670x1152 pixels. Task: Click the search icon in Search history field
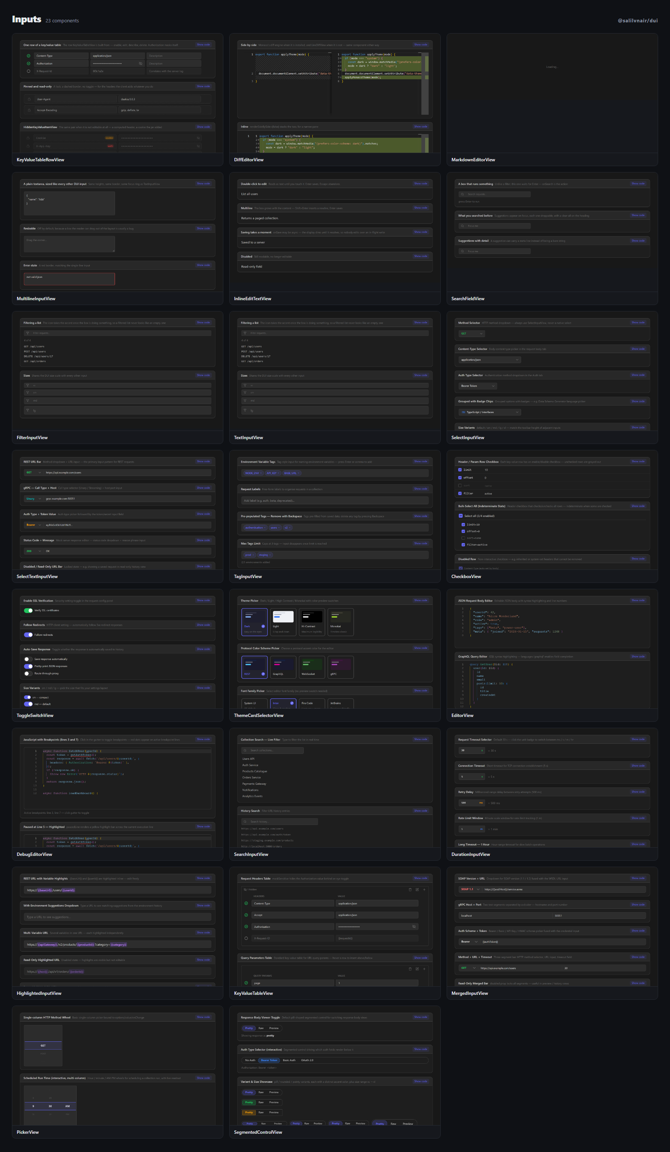tap(245, 822)
